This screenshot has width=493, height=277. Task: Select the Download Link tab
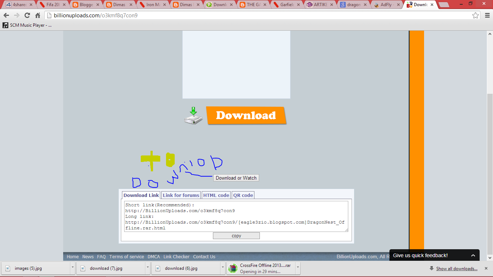[141, 195]
